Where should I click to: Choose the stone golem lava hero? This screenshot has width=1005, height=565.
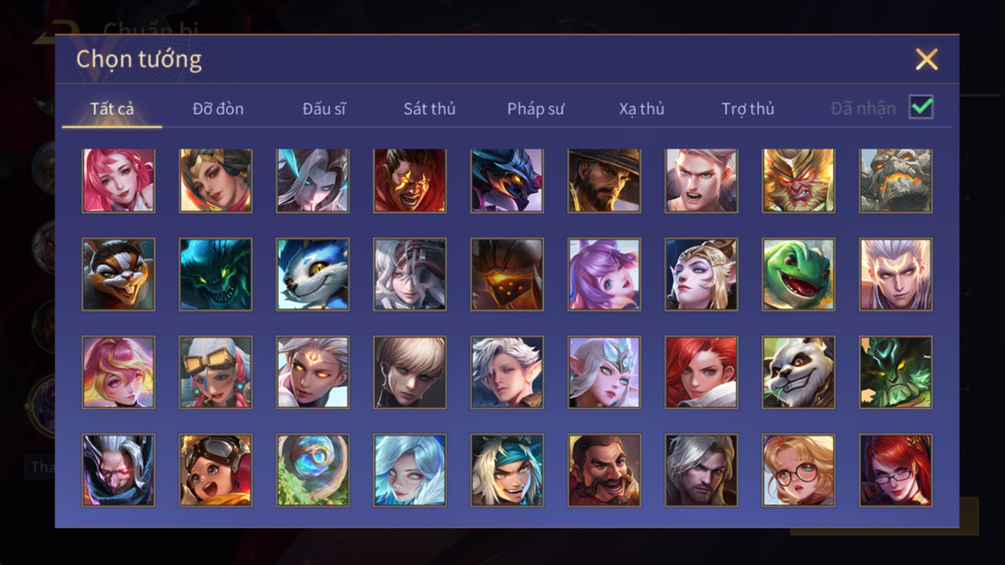tap(895, 180)
